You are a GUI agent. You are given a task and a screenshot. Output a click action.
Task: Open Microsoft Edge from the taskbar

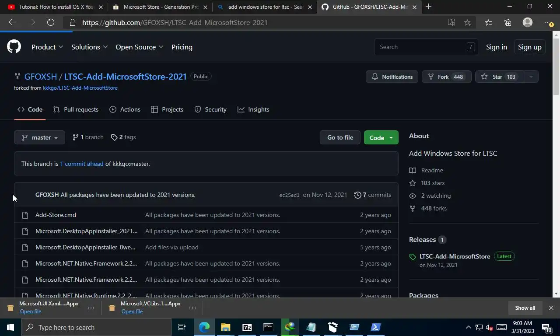pos(204,327)
